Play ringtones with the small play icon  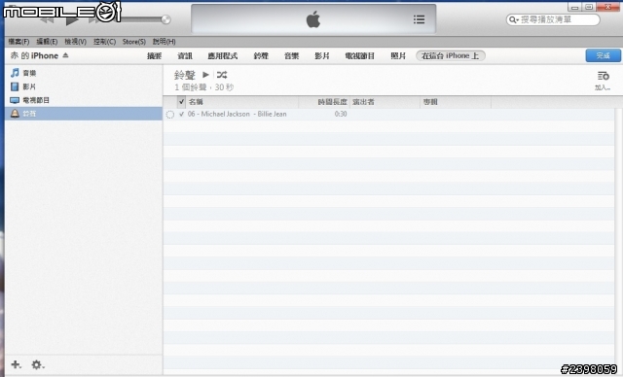pyautogui.click(x=205, y=75)
